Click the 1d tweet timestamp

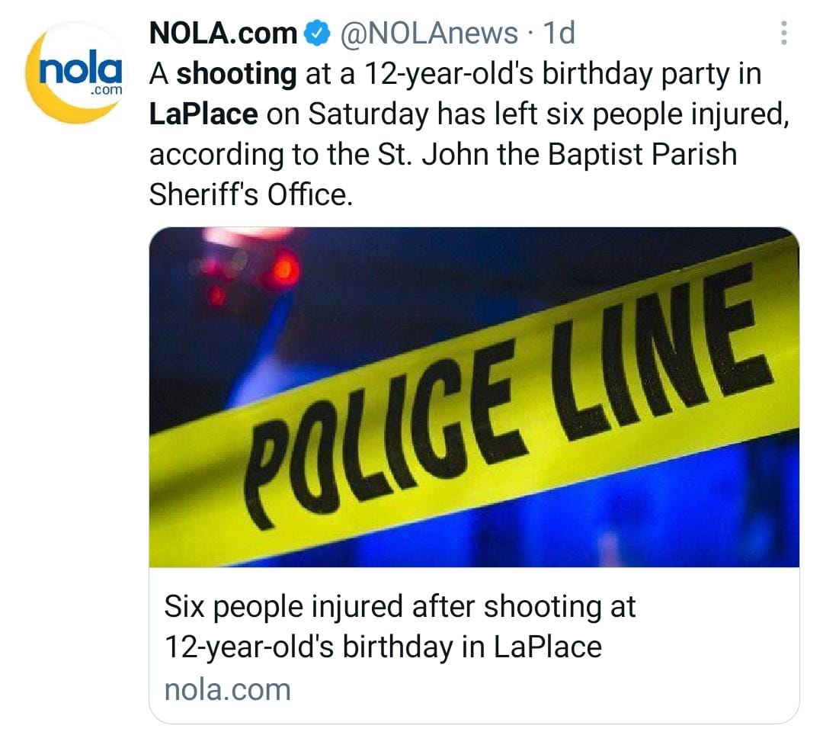[x=557, y=33]
